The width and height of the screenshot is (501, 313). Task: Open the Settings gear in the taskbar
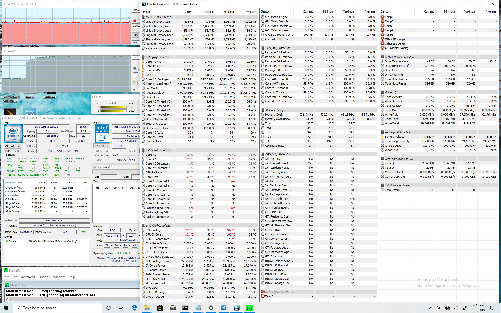click(211, 308)
